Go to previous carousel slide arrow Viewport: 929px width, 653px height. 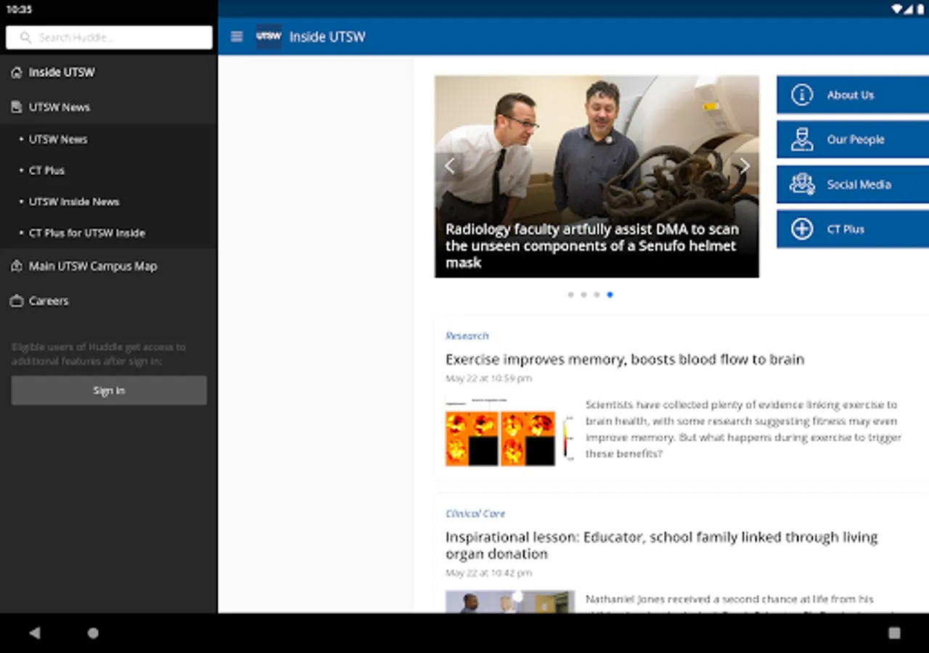449,166
